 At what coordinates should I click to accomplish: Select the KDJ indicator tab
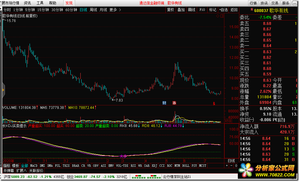(x=154, y=166)
